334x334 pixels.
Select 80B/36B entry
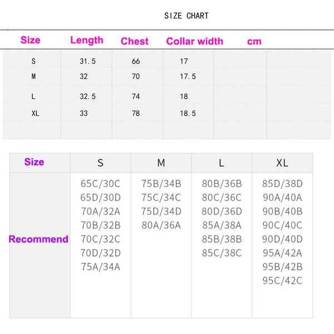(x=222, y=184)
